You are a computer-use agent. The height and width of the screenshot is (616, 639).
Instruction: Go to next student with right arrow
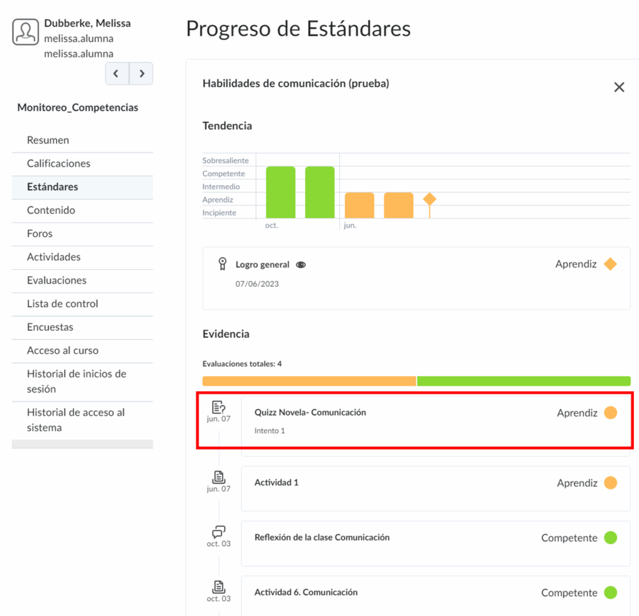pyautogui.click(x=142, y=74)
